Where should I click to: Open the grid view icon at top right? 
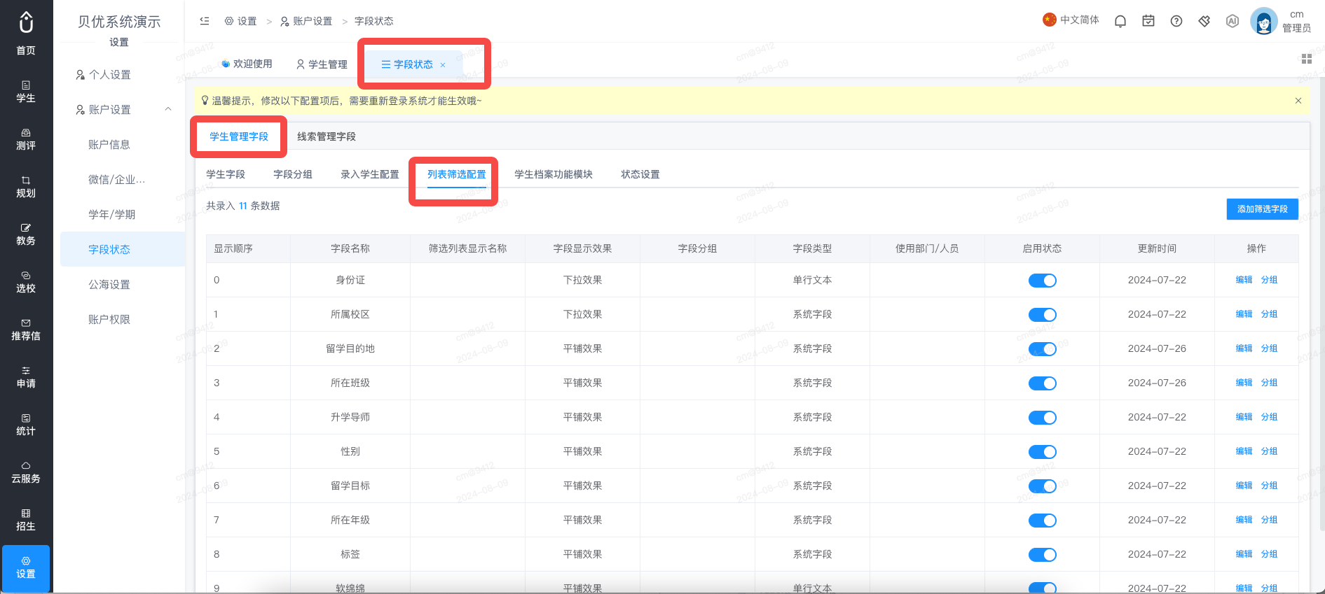[x=1307, y=59]
